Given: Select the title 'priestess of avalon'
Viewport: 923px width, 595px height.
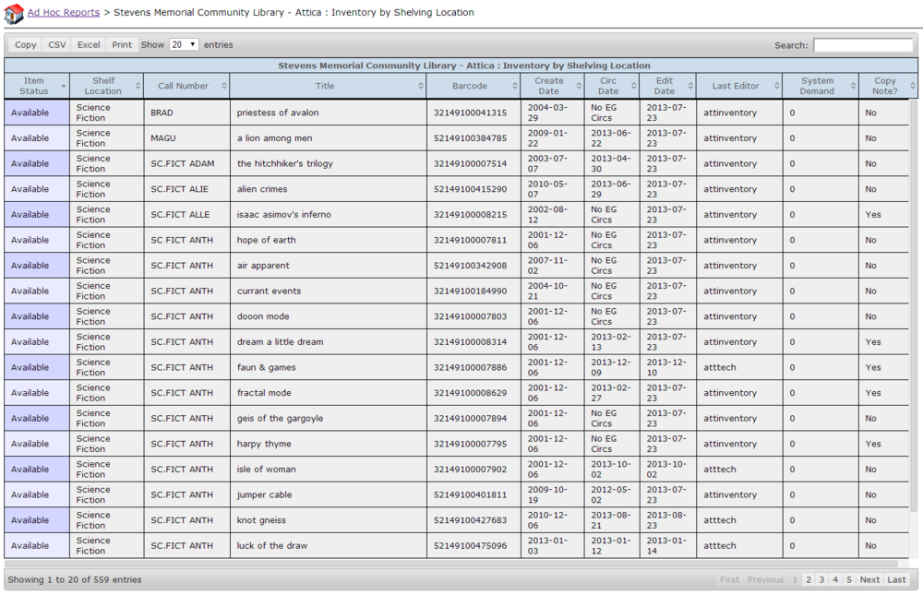Looking at the screenshot, I should pyautogui.click(x=278, y=113).
